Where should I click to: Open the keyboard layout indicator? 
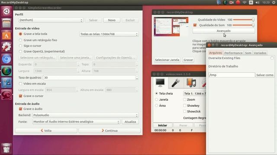(251, 3)
